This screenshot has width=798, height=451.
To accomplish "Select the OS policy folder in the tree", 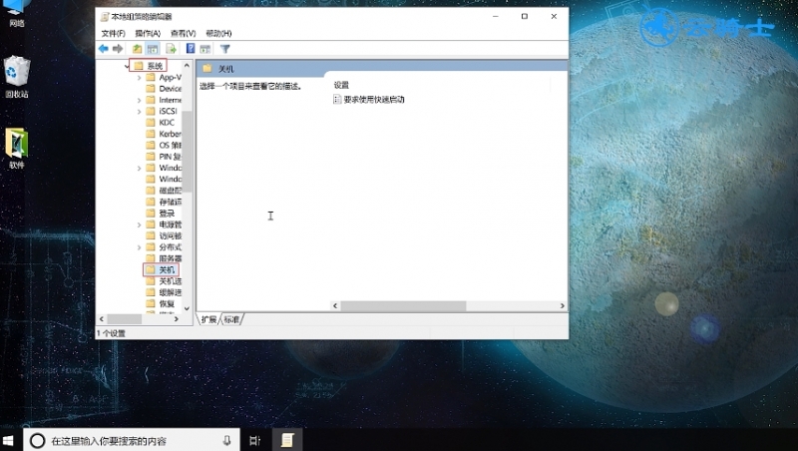I will [164, 145].
